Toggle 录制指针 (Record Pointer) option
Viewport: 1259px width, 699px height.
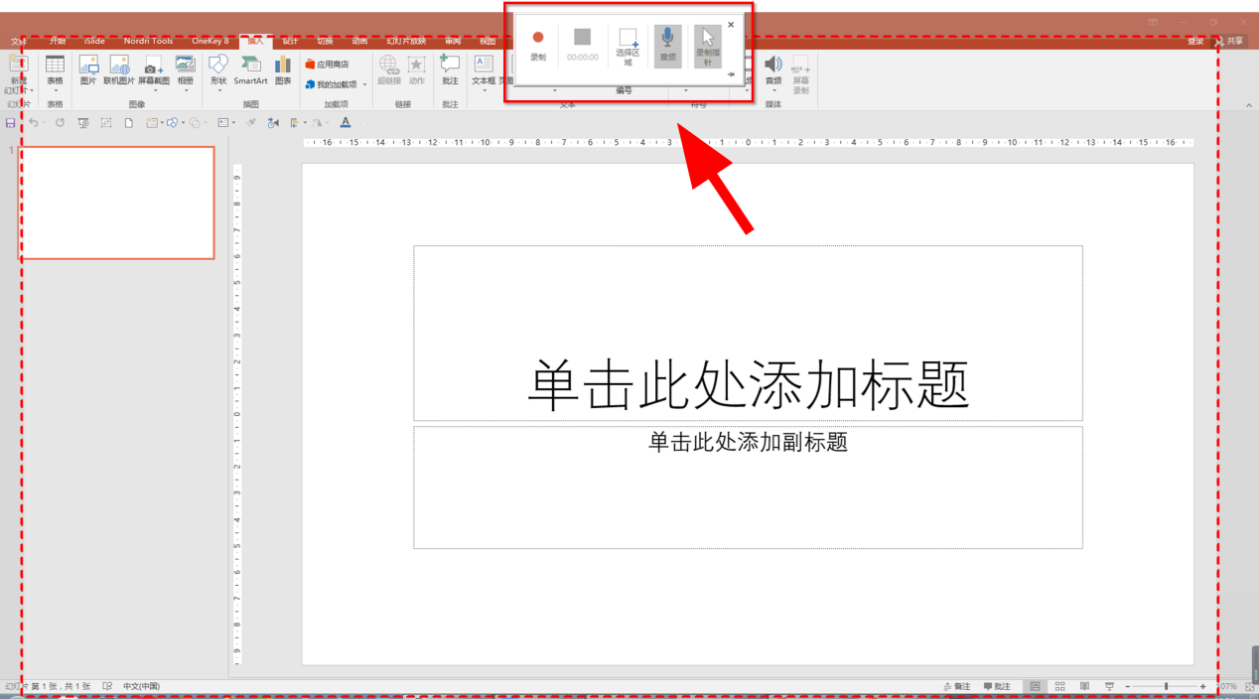706,45
